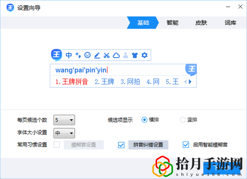
Task: Click the 模糊音设置 button
Action: click(84, 145)
